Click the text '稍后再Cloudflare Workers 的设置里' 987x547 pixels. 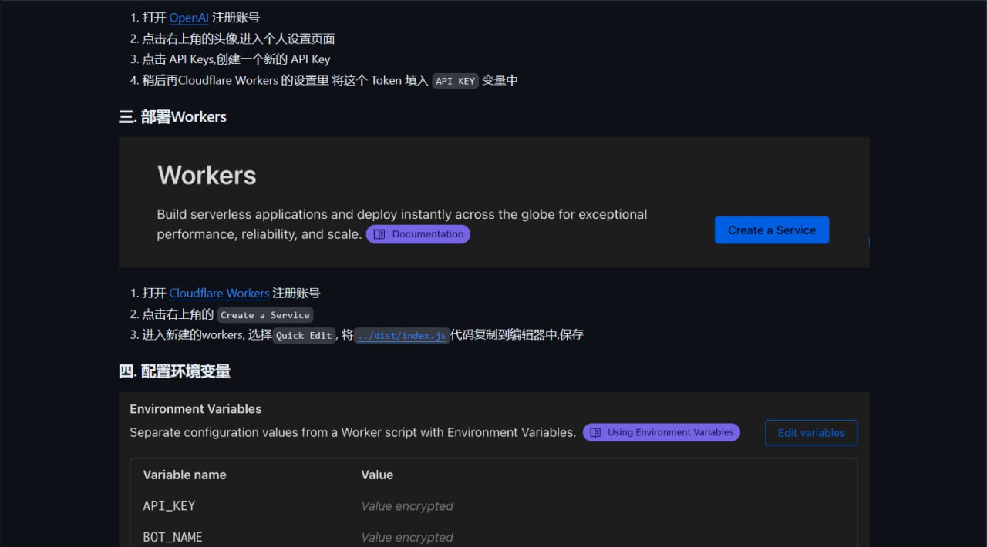click(235, 80)
